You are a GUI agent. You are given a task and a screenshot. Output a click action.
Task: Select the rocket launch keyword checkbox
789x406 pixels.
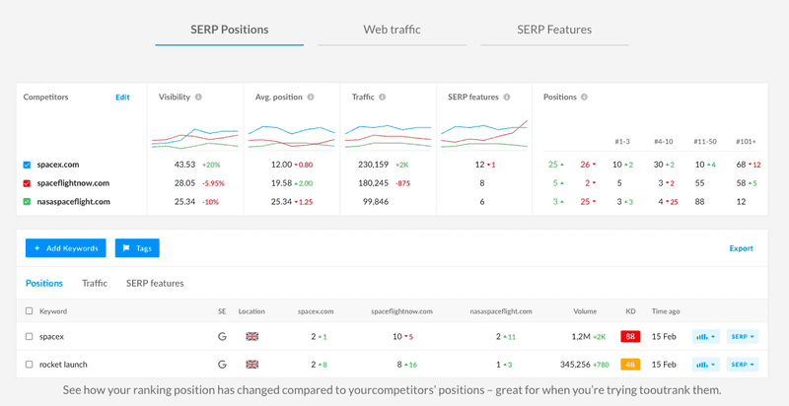pos(29,364)
